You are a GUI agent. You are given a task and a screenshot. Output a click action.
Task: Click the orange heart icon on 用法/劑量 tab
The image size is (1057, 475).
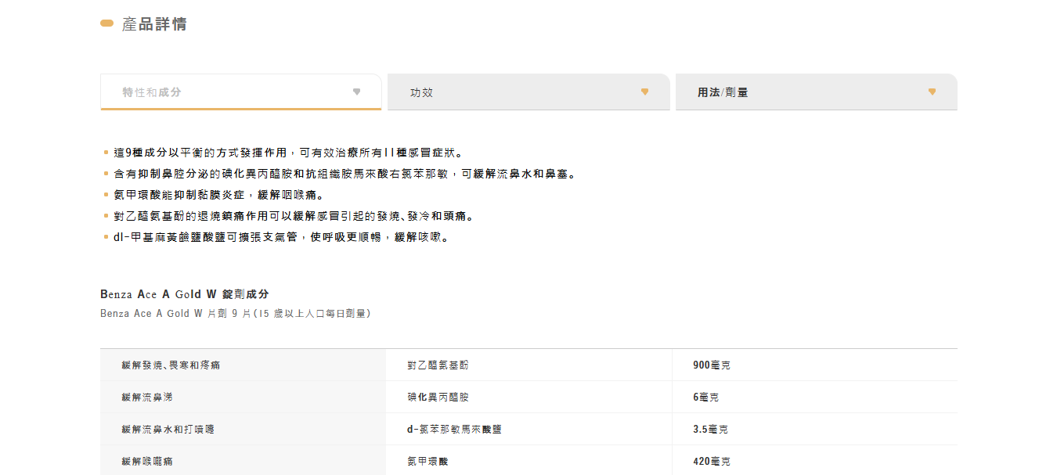coord(932,92)
